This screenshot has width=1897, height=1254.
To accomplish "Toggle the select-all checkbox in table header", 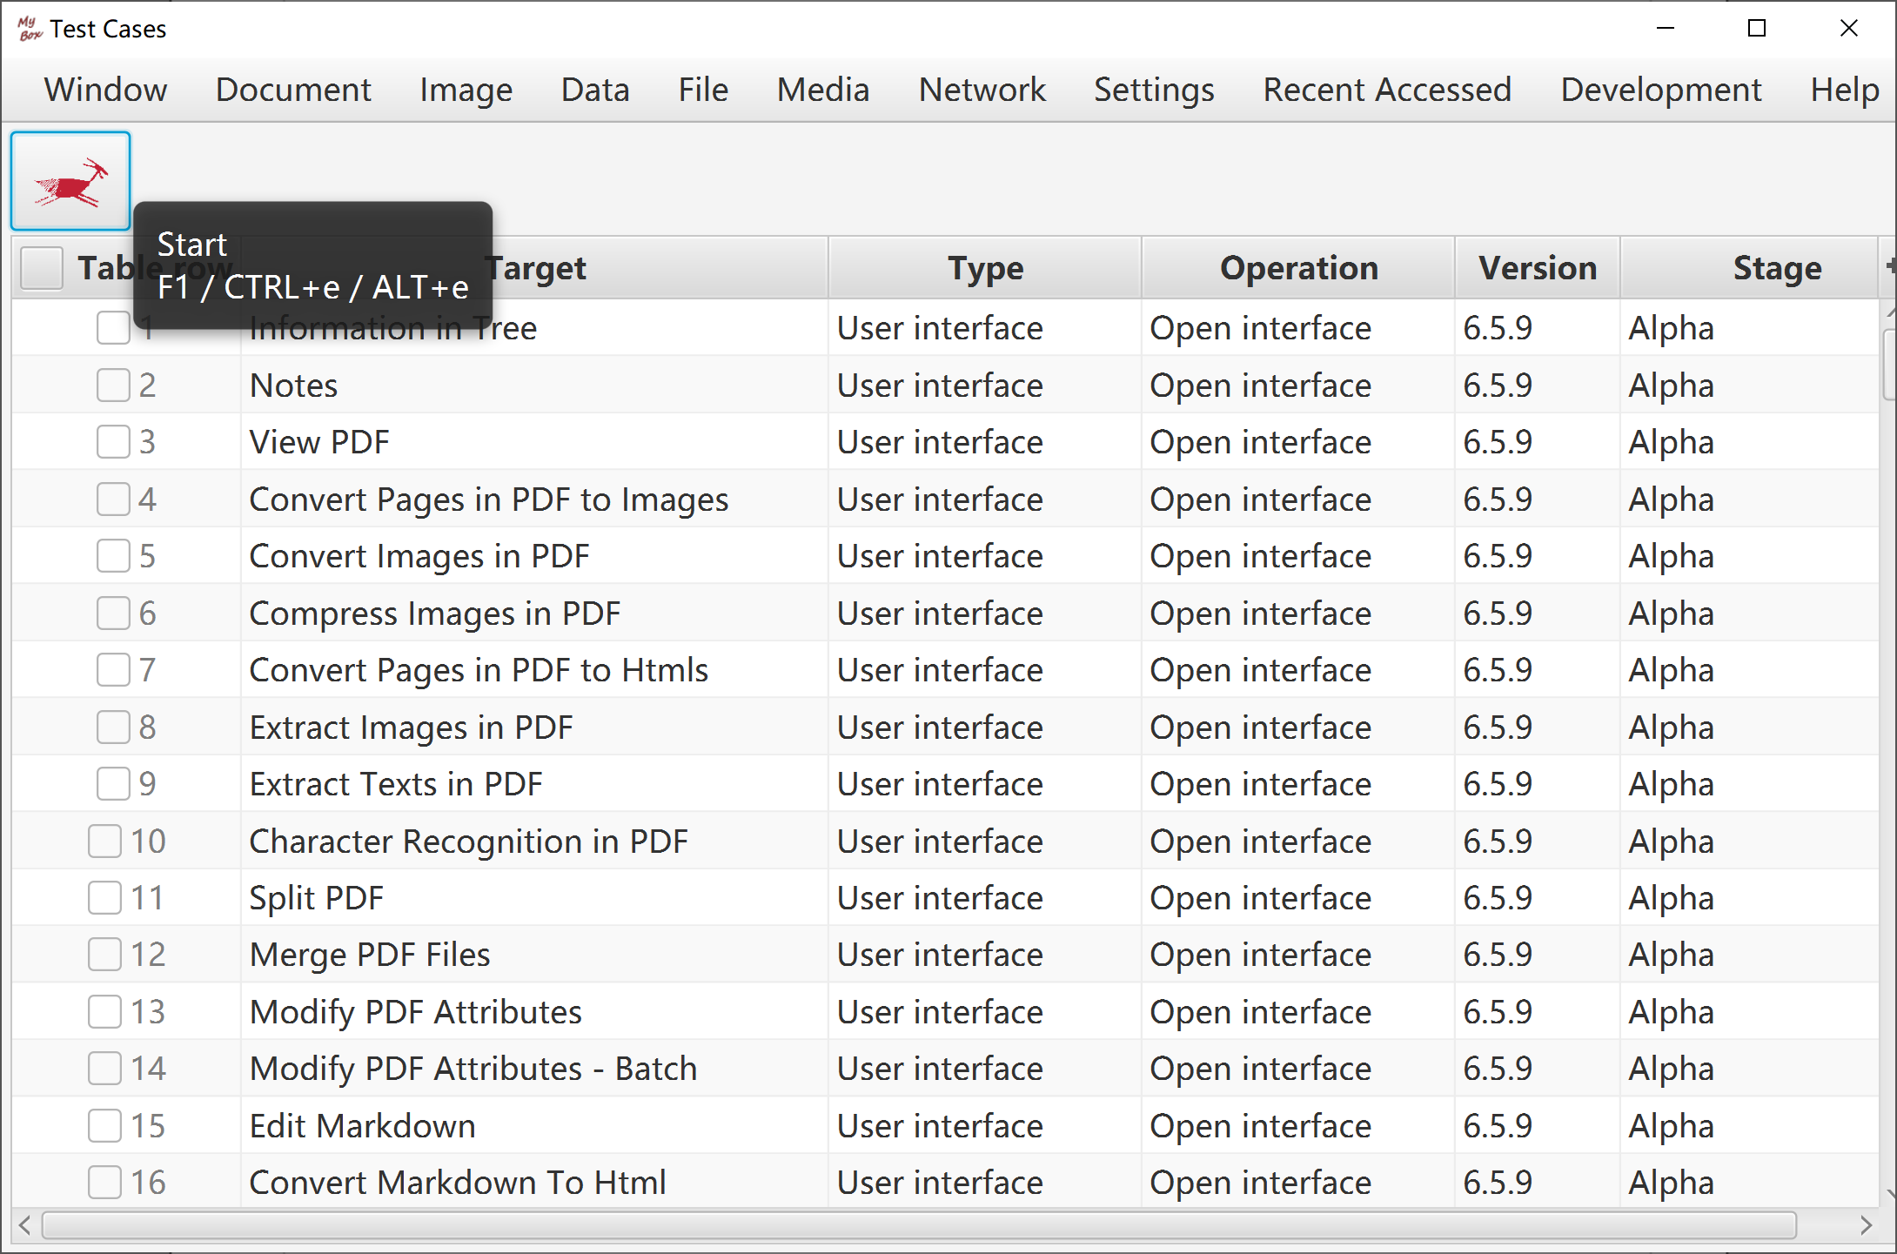I will click(x=42, y=268).
